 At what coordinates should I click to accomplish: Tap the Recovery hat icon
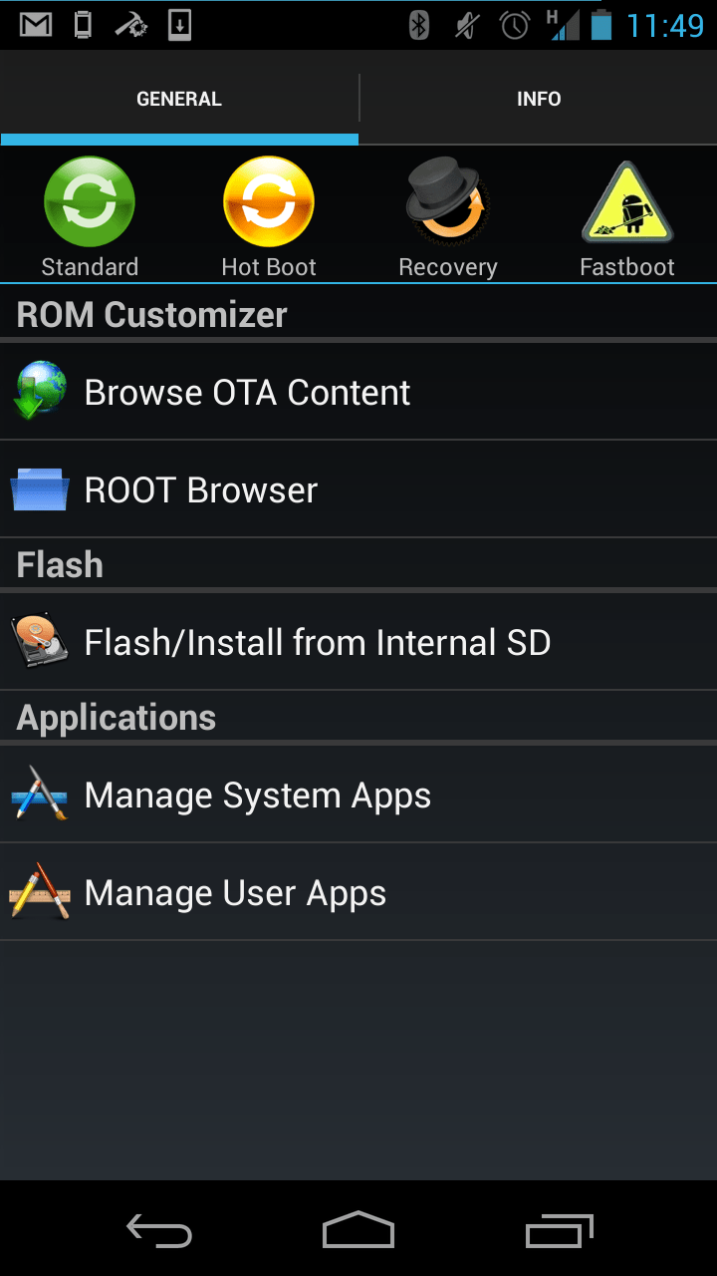(447, 202)
